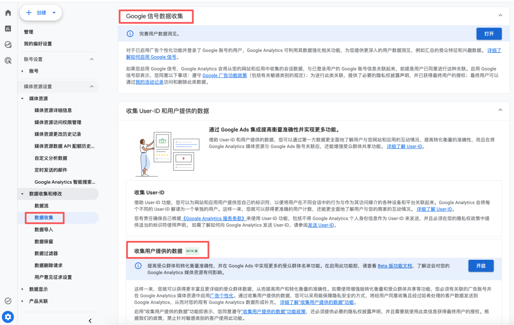Screen dimensions: 514x325
Task: Select 数据保留 in the sidebar
Action: point(44,241)
